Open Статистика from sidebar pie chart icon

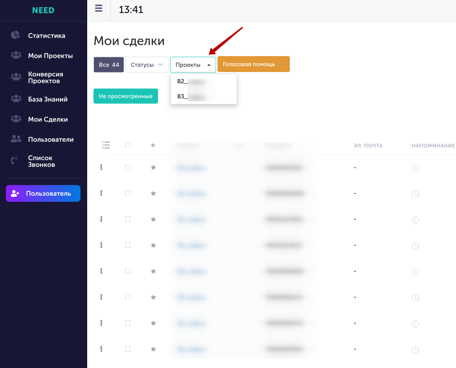15,35
